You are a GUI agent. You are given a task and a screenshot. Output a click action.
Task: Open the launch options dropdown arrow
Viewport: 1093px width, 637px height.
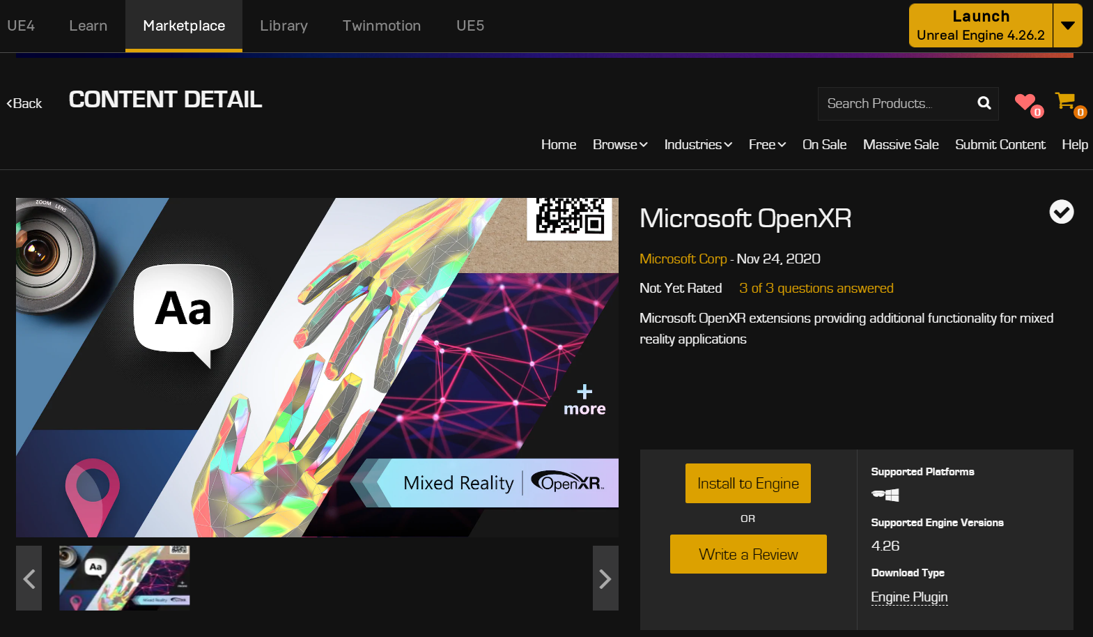(1067, 26)
